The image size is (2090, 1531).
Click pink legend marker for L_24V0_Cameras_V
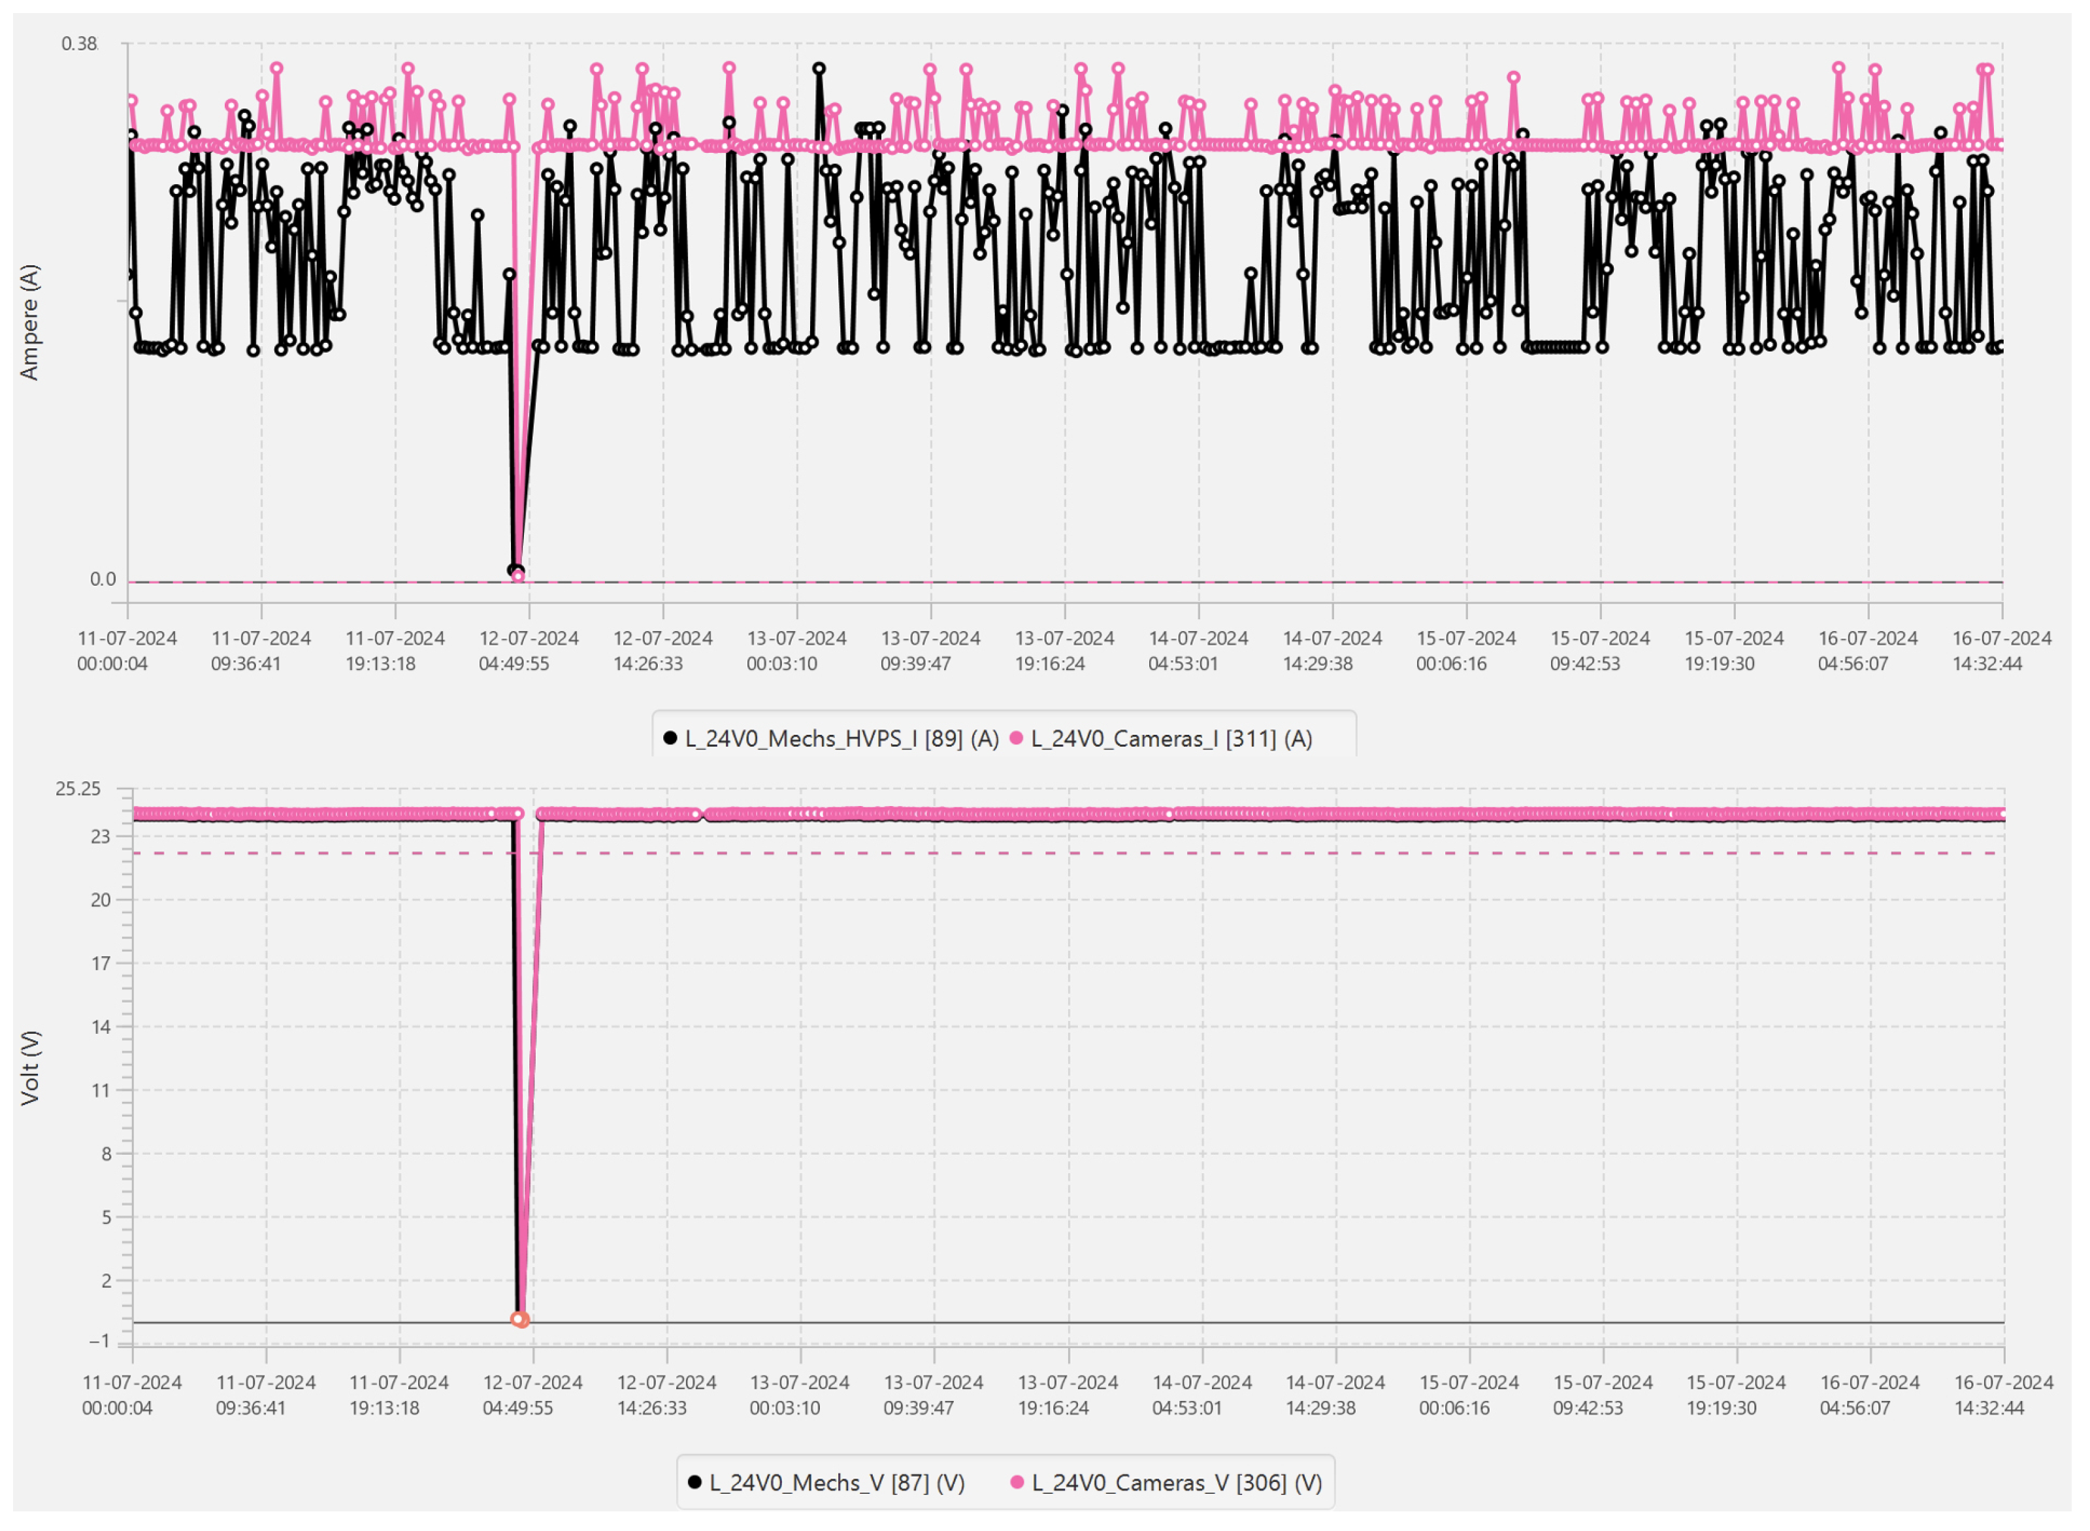point(1018,1484)
